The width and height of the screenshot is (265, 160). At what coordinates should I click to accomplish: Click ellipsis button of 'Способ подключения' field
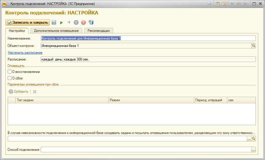click(x=253, y=150)
